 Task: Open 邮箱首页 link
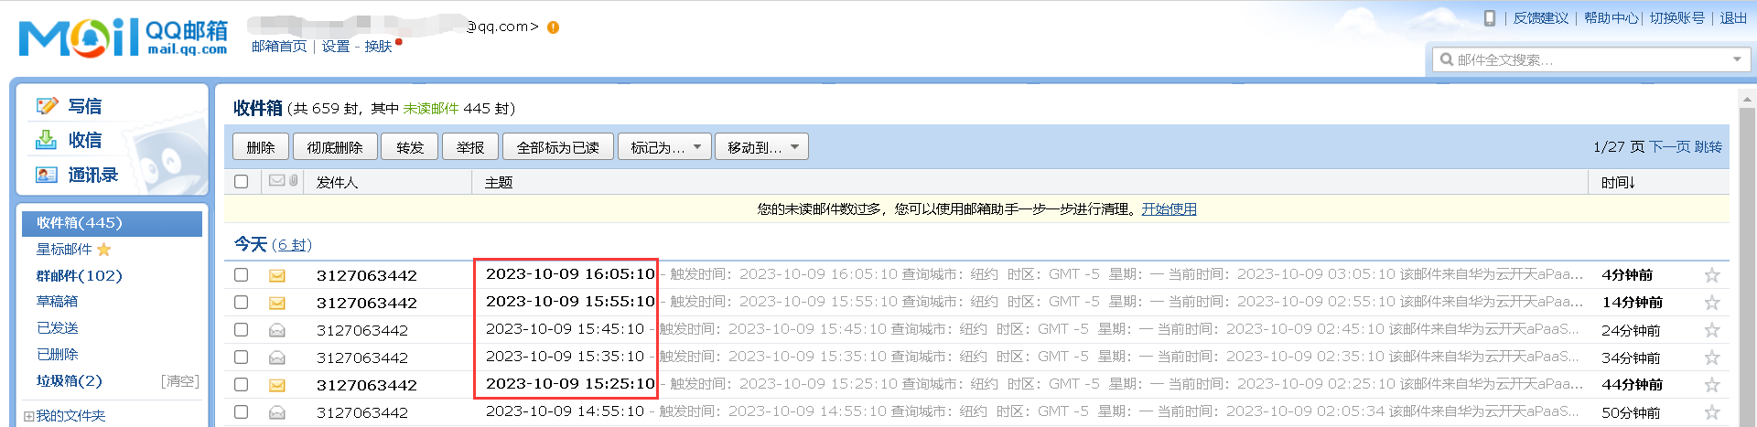pyautogui.click(x=279, y=46)
